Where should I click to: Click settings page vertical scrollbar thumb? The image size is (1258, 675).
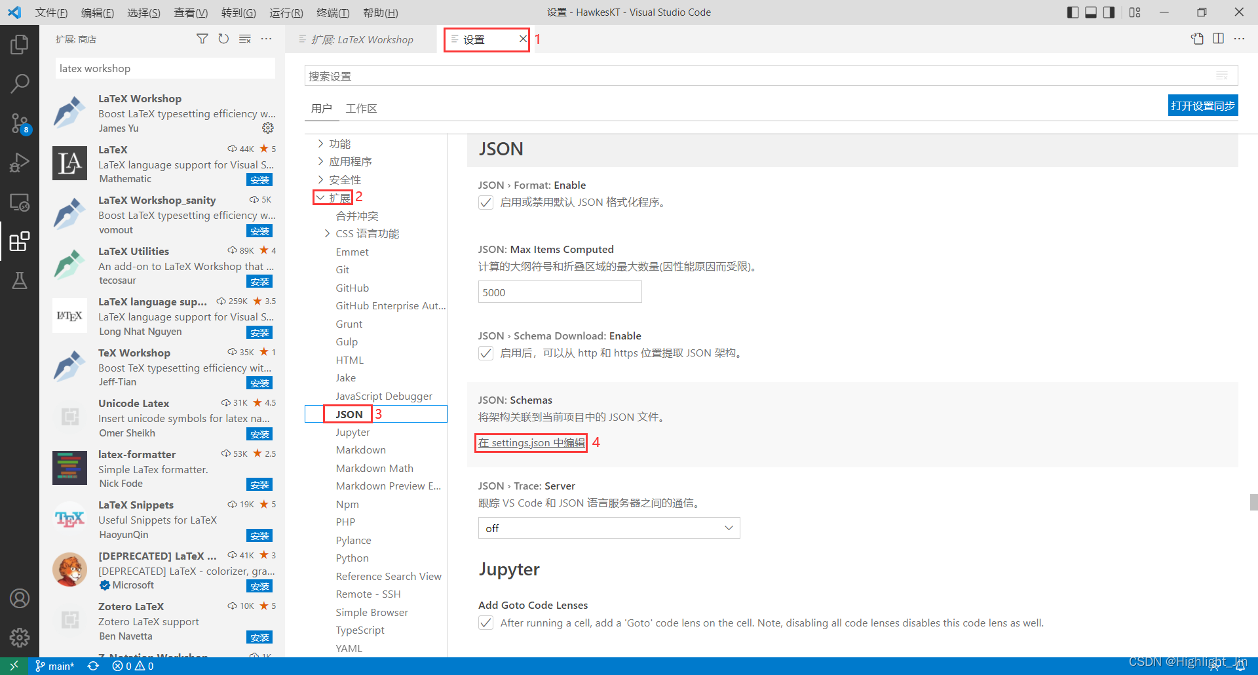click(1253, 502)
